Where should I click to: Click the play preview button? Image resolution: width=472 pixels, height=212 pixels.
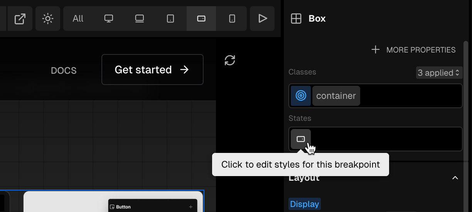(x=262, y=19)
